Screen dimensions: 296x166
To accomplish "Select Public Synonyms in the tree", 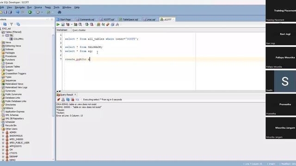I will (13, 94).
